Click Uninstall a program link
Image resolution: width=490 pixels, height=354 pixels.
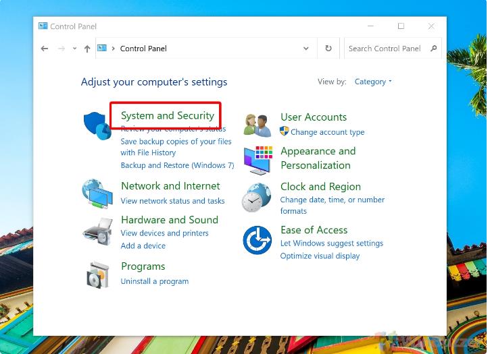pos(154,281)
